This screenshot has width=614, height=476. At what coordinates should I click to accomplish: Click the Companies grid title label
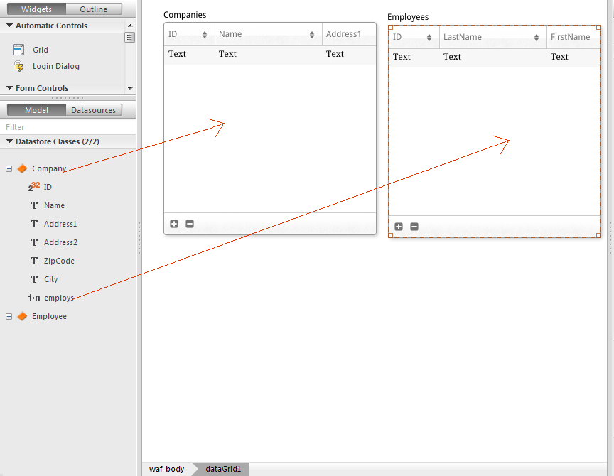(x=185, y=15)
